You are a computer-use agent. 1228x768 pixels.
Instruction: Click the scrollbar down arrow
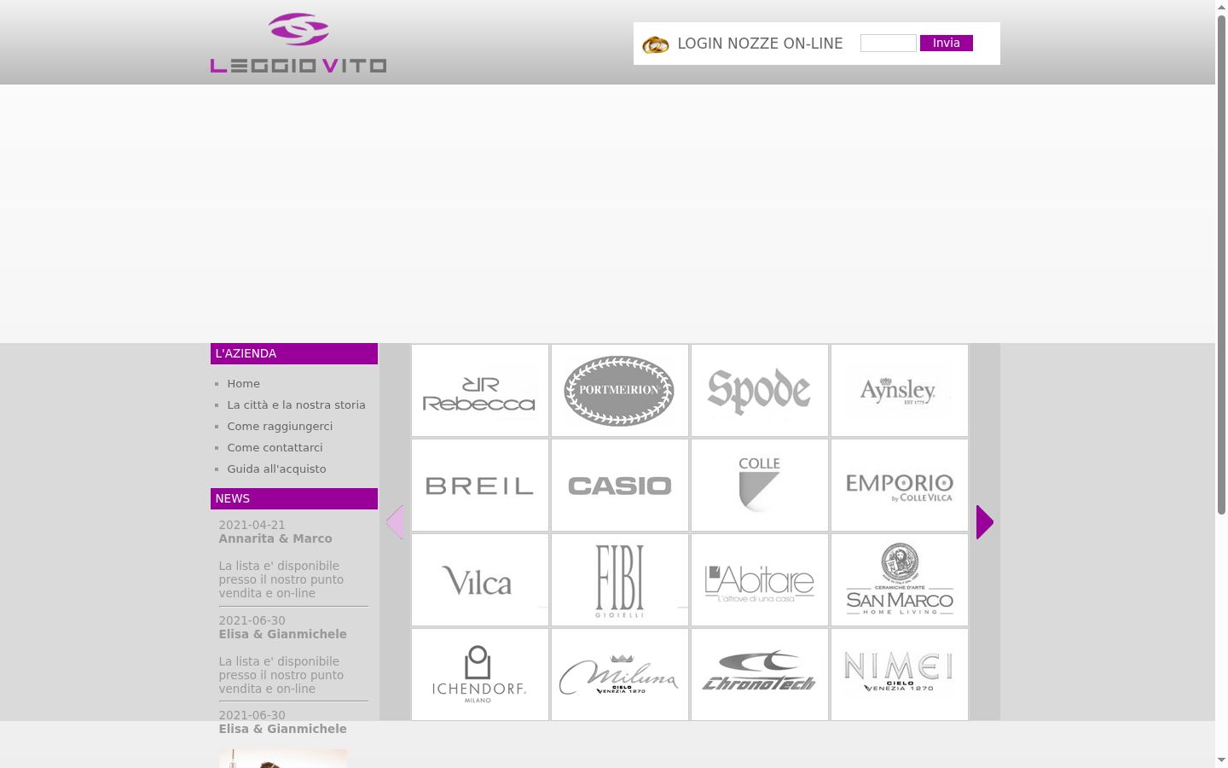tap(1221, 760)
